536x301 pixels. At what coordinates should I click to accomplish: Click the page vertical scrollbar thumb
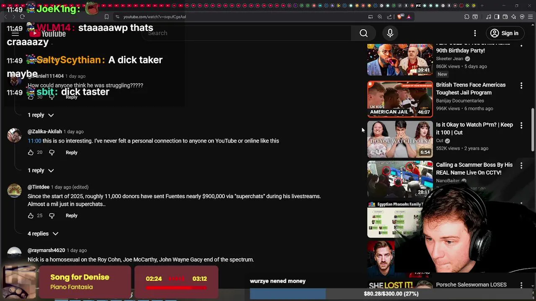tap(533, 130)
